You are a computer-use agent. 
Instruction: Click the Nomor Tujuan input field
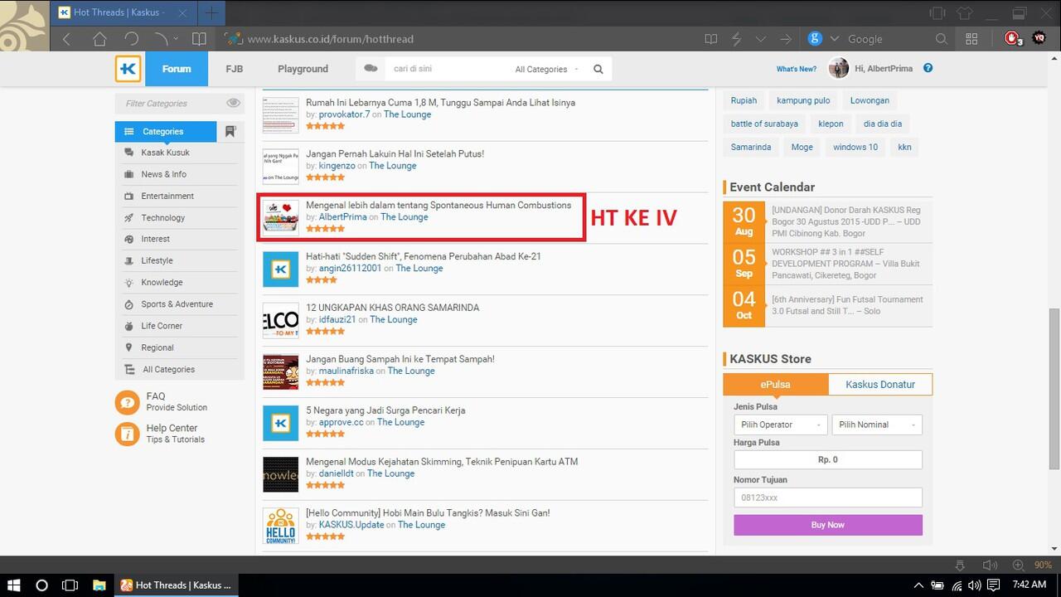pyautogui.click(x=827, y=498)
